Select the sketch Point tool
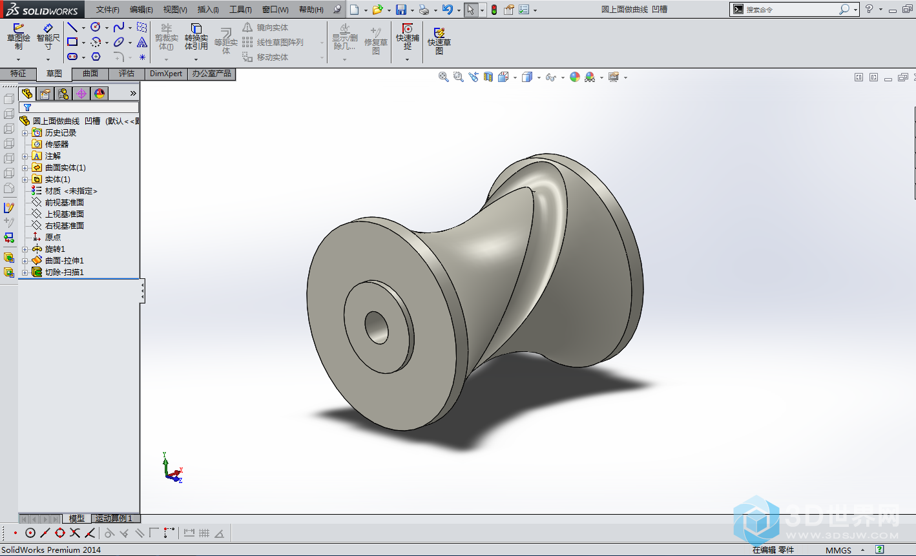916x556 pixels. (x=142, y=57)
